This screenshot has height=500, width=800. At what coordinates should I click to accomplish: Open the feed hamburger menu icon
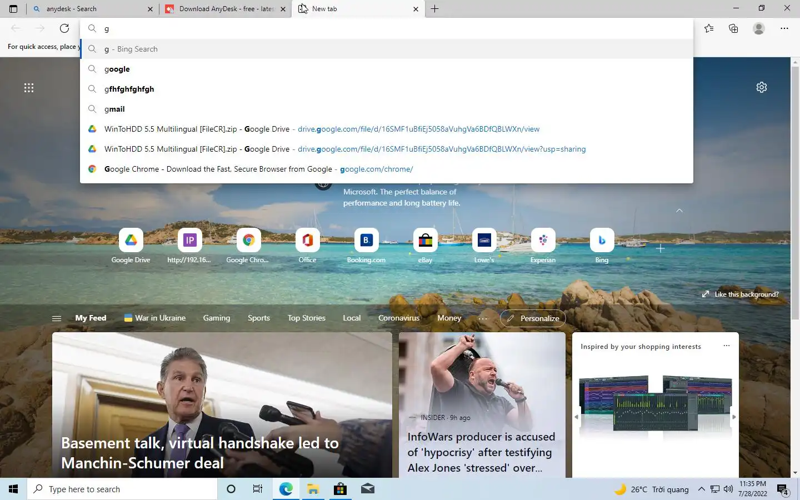coord(57,318)
